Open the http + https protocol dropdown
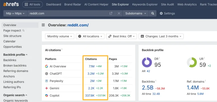Viewport: 217px width, 102px height. [x=15, y=14]
